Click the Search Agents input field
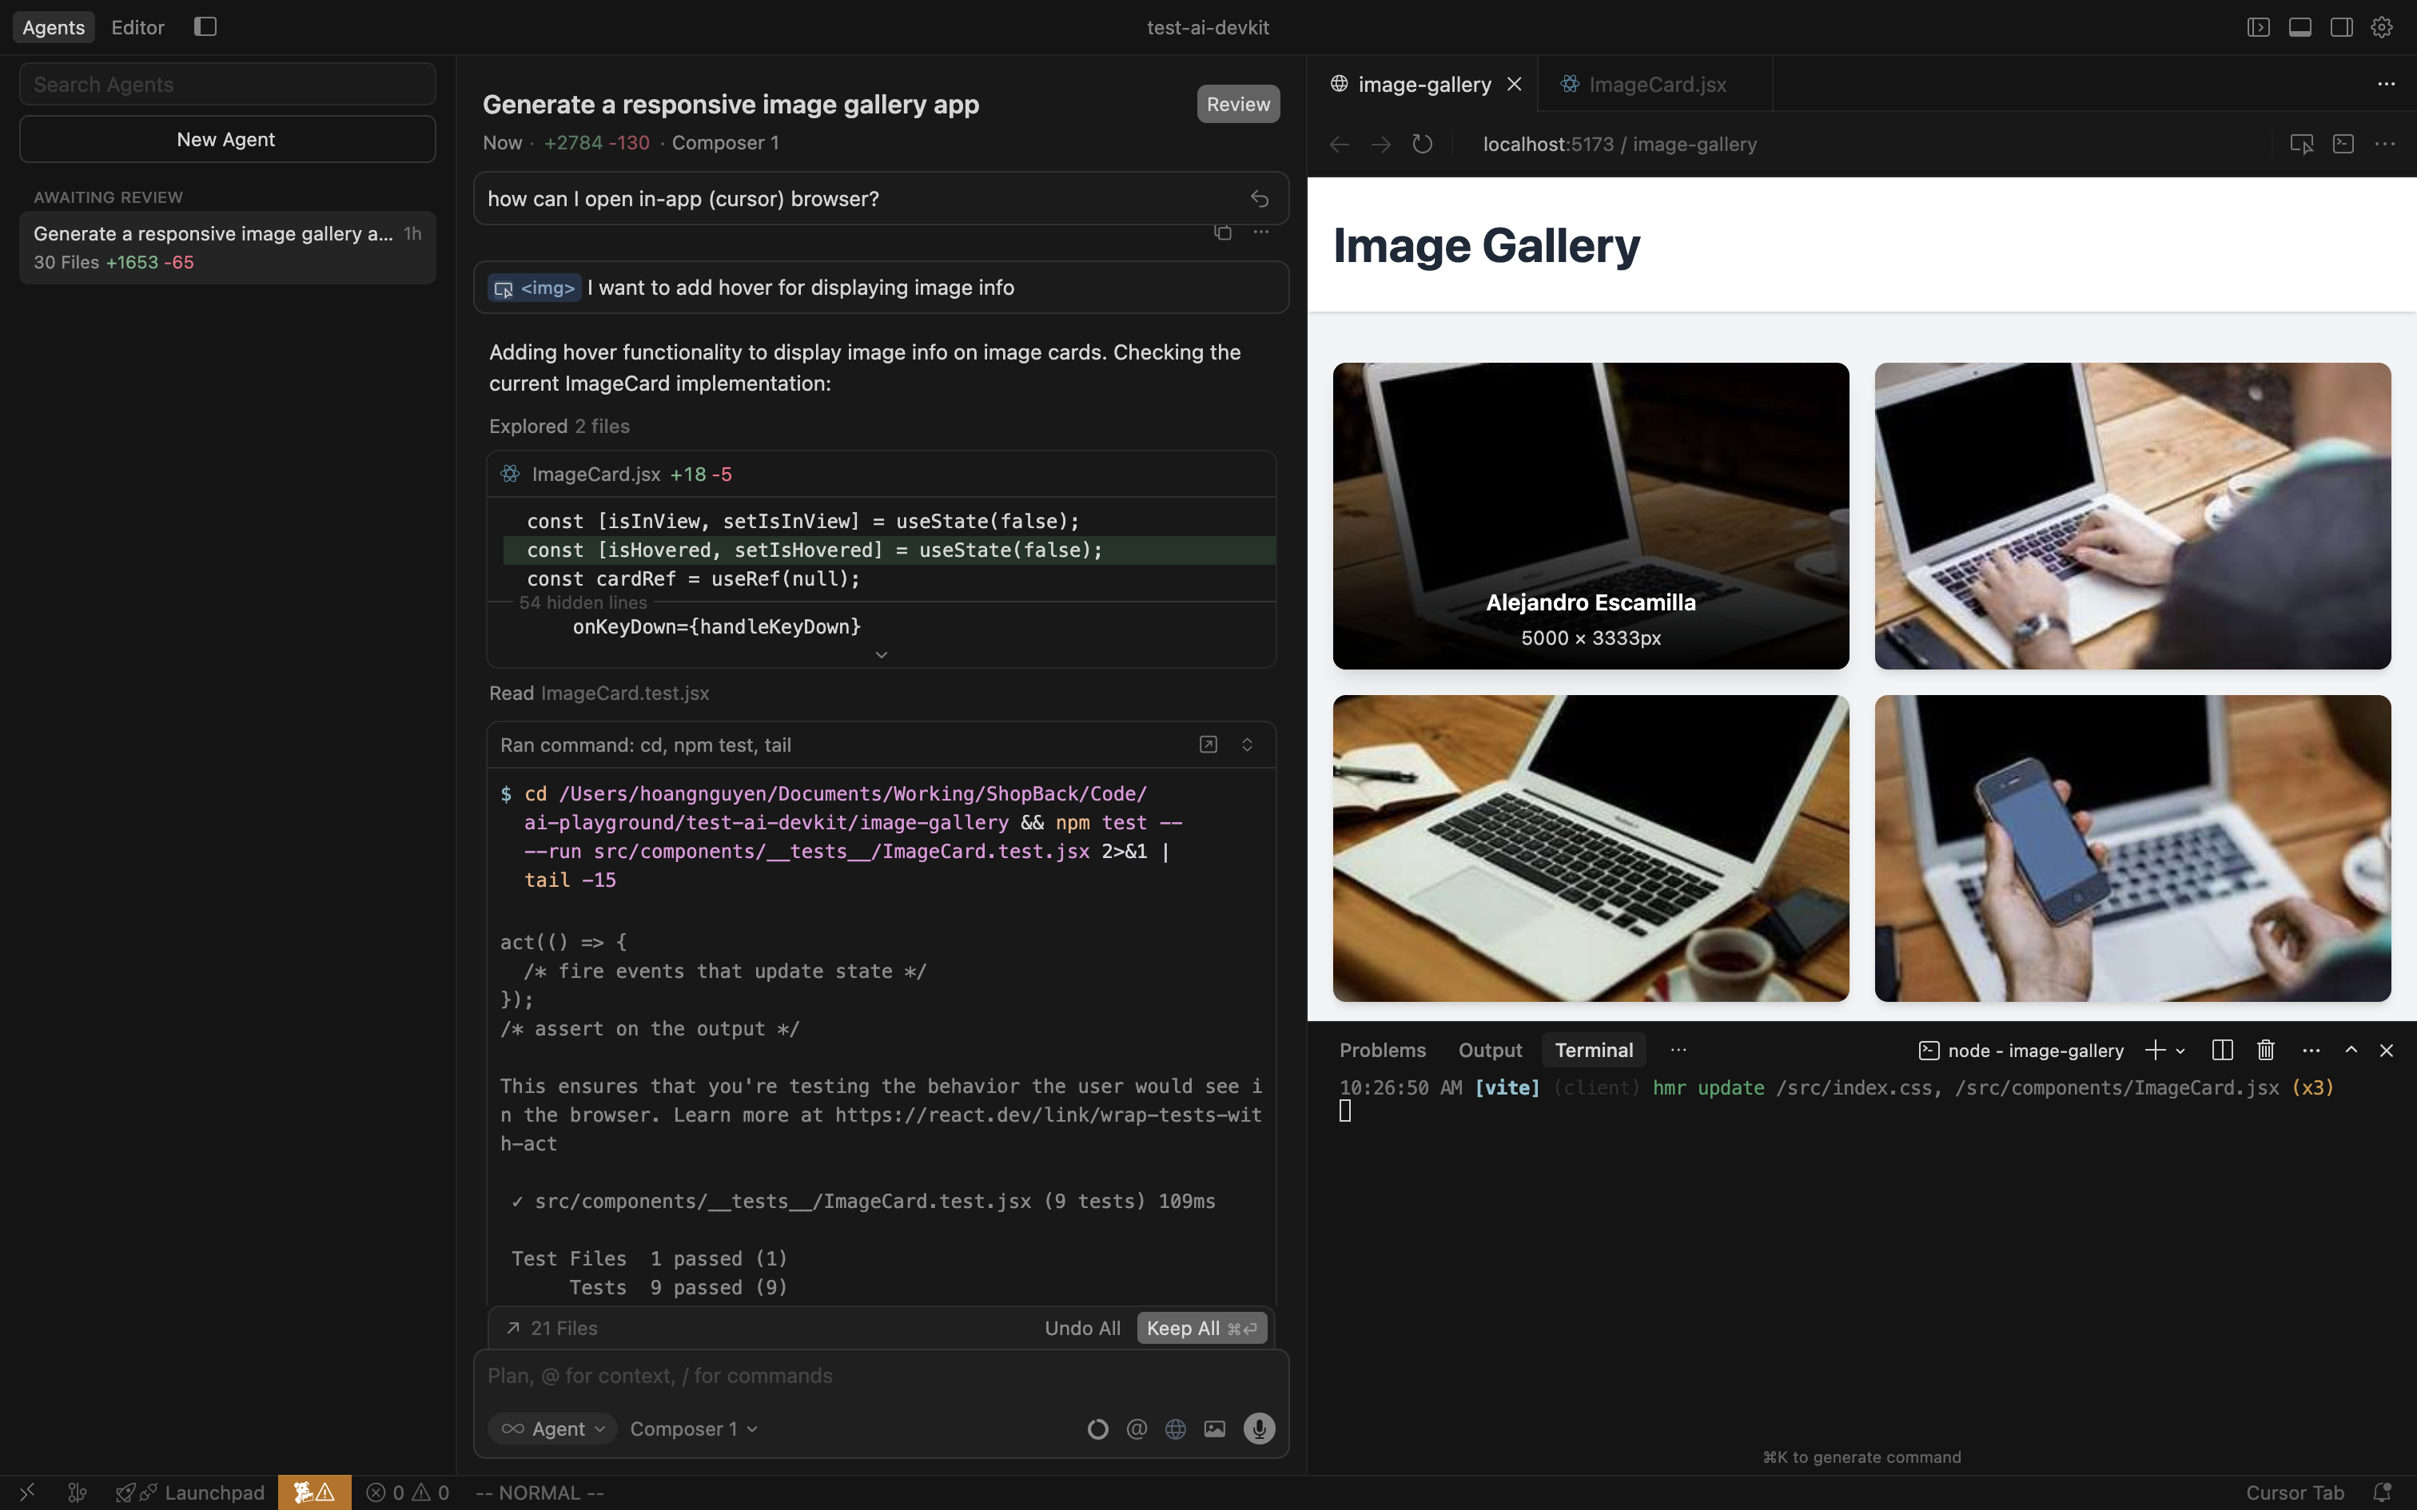Viewport: 2417px width, 1510px height. 227,84
